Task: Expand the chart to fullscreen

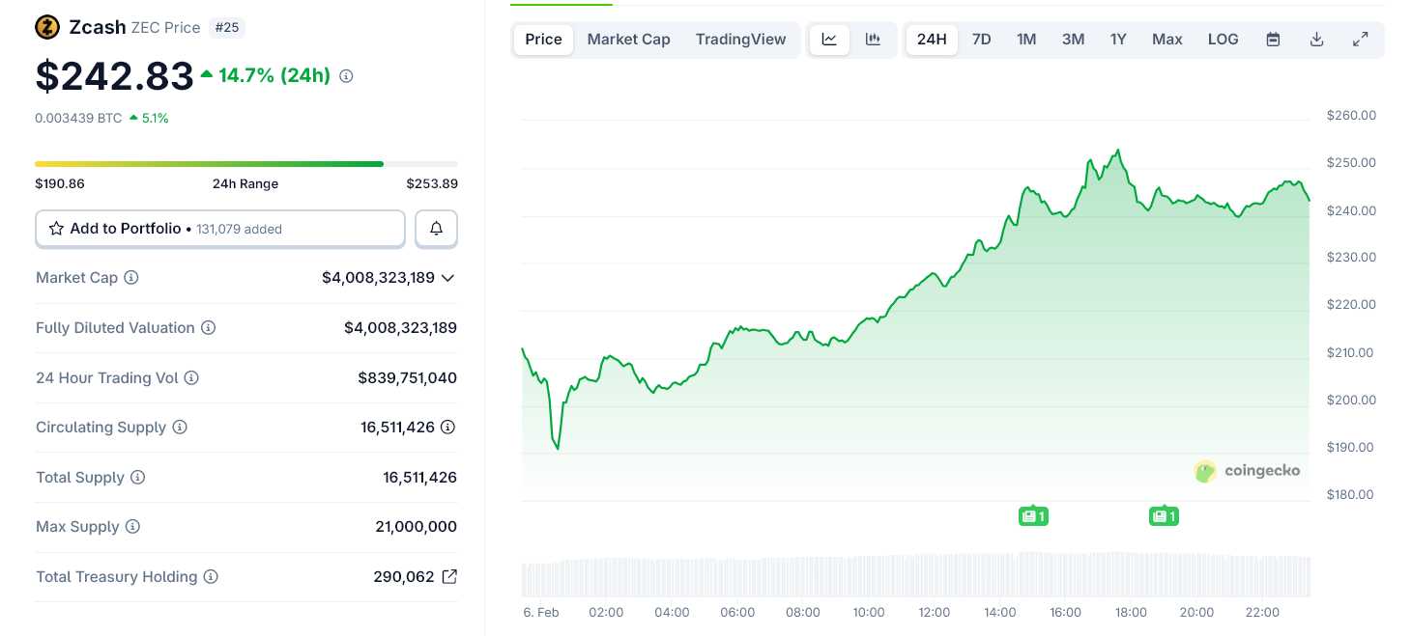Action: (1360, 40)
